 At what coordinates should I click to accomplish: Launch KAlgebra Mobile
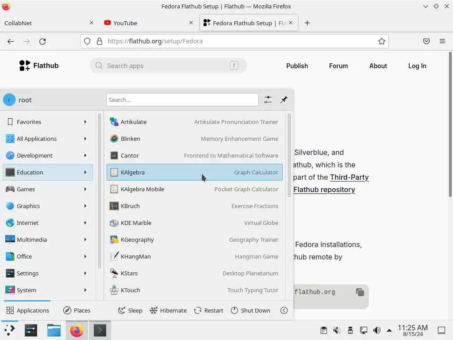coord(195,189)
